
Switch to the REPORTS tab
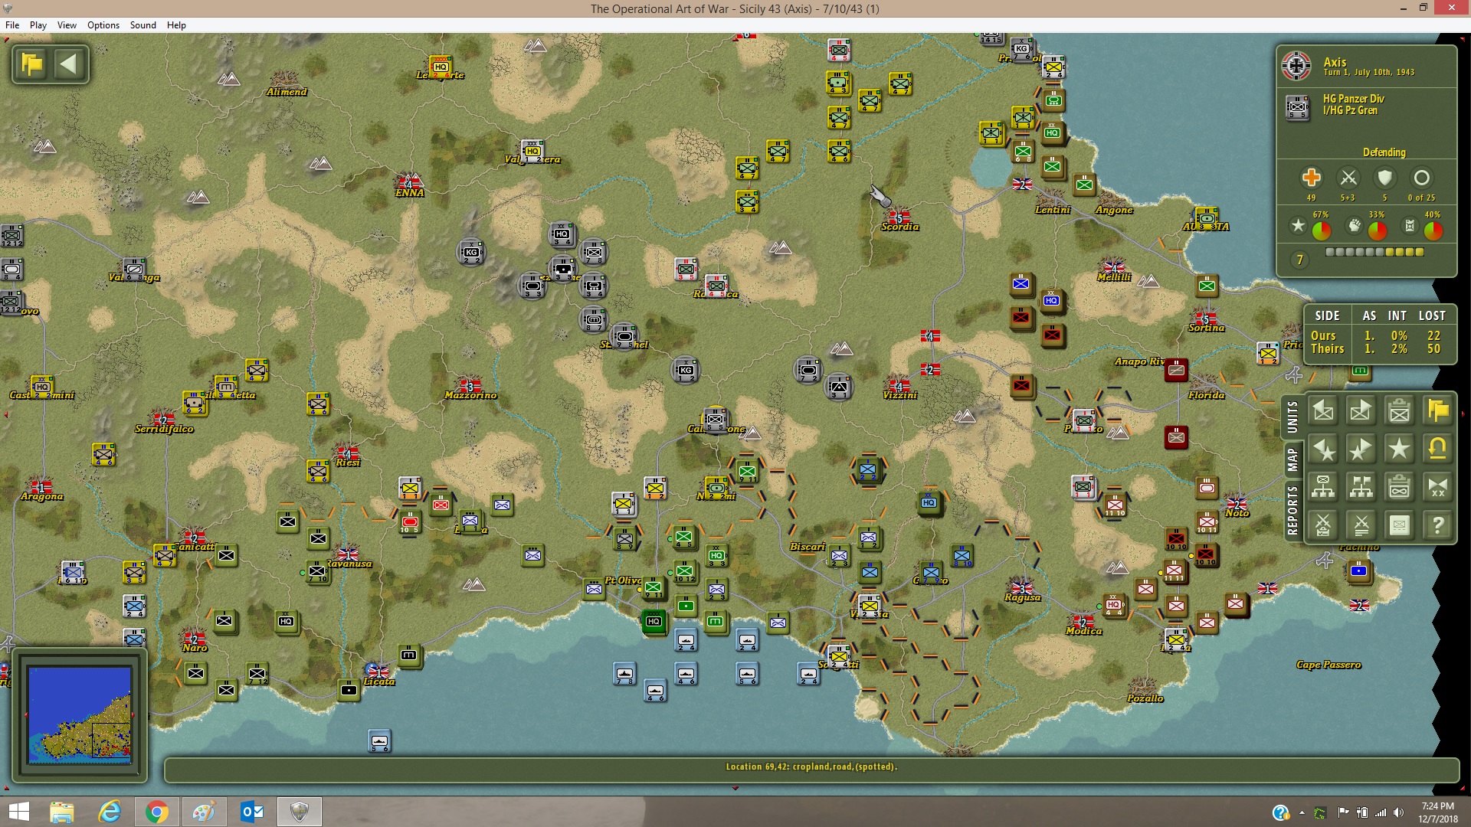pyautogui.click(x=1292, y=510)
